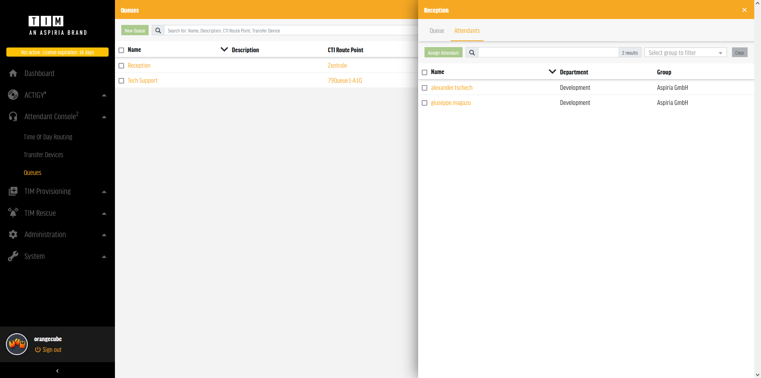761x378 pixels.
Task: Check the giuseppe.magazu checkbox
Action: (424, 103)
